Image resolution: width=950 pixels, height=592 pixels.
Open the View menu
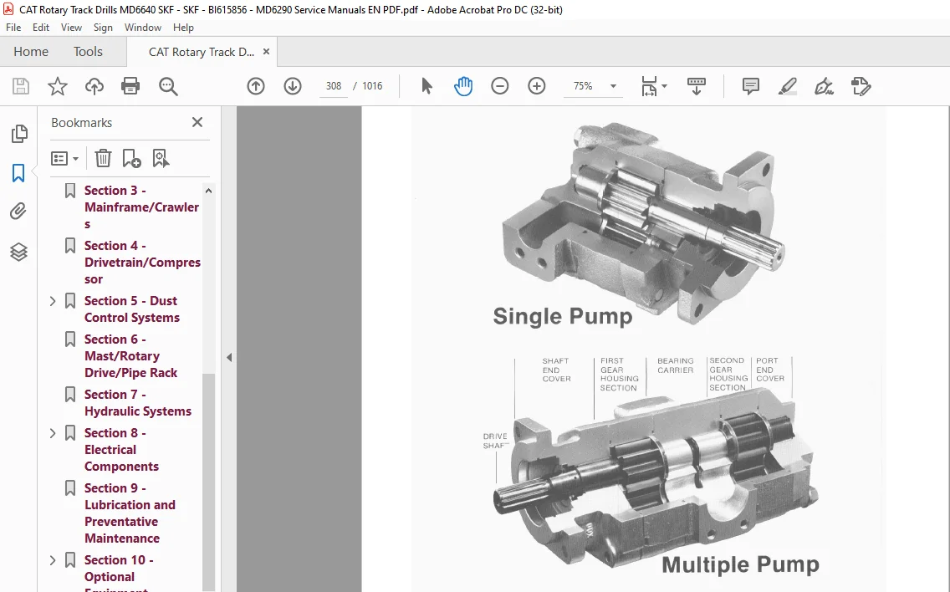click(x=71, y=28)
